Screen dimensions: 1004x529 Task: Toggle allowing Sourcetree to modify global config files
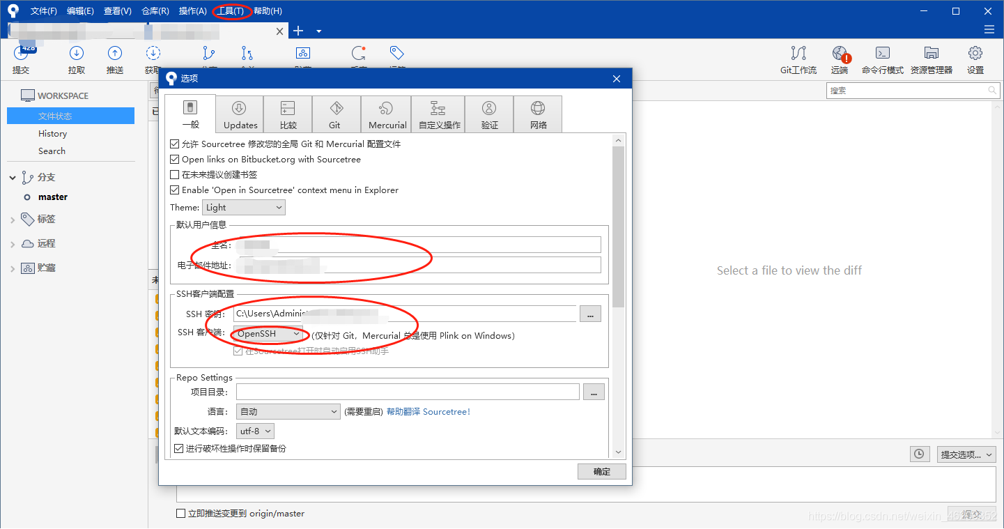coord(175,144)
